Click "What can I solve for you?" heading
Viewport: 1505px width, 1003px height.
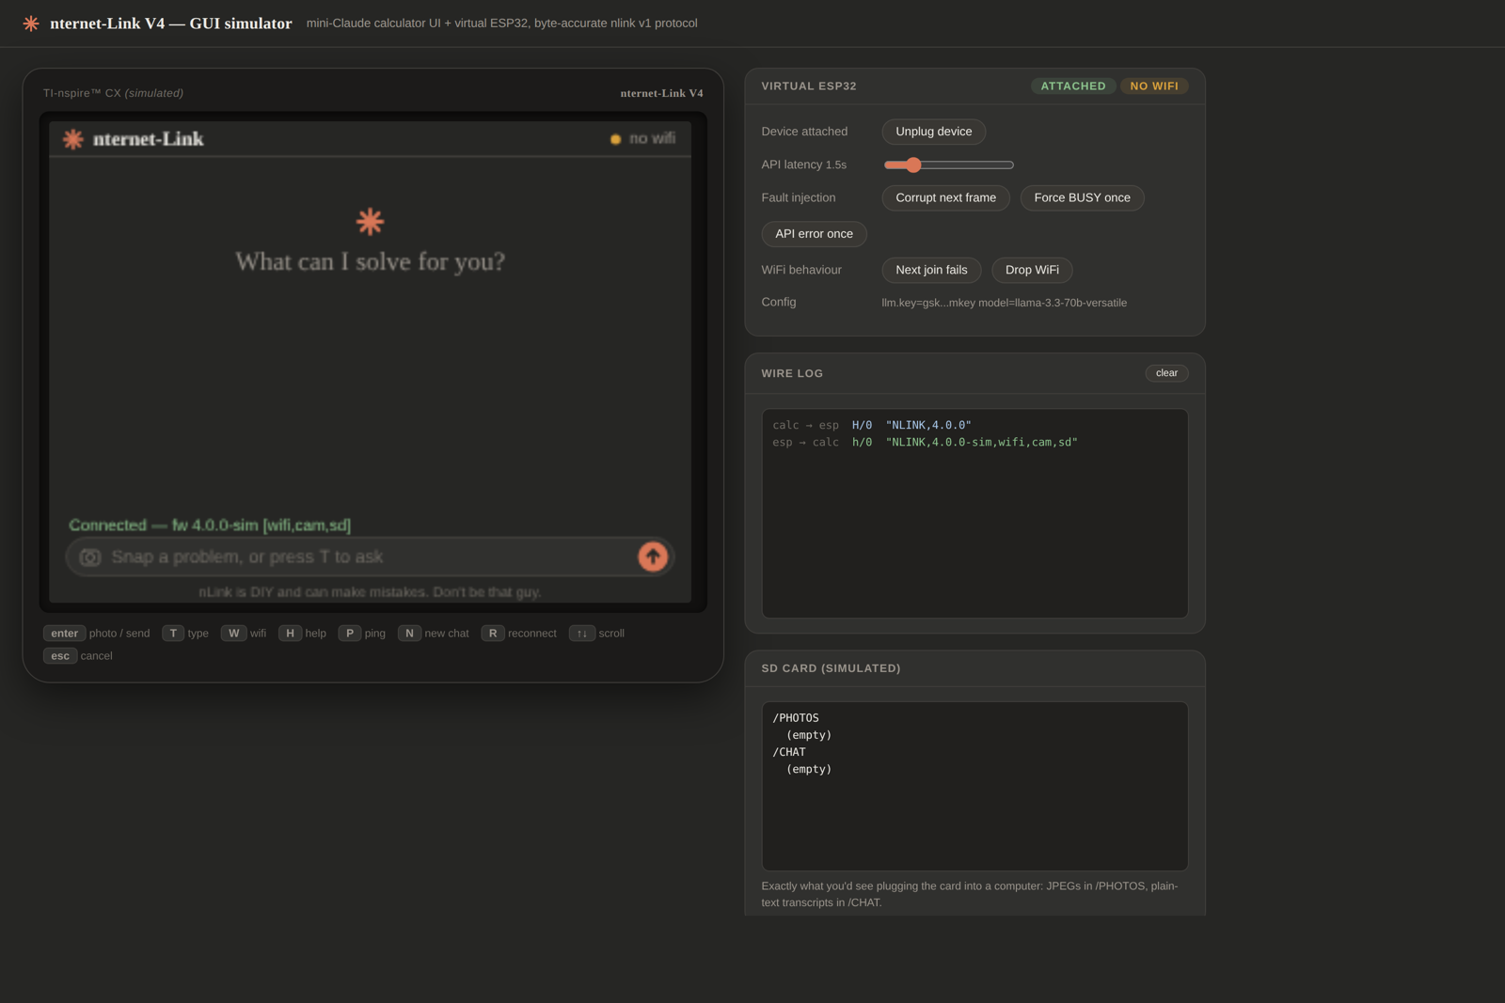click(x=370, y=261)
